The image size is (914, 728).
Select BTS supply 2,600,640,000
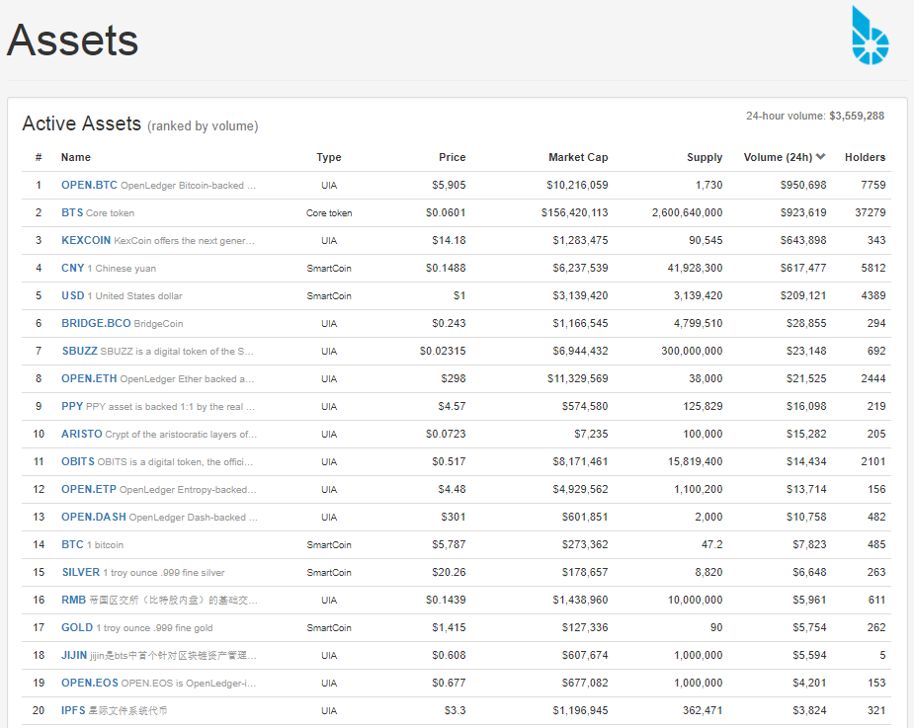click(x=687, y=212)
